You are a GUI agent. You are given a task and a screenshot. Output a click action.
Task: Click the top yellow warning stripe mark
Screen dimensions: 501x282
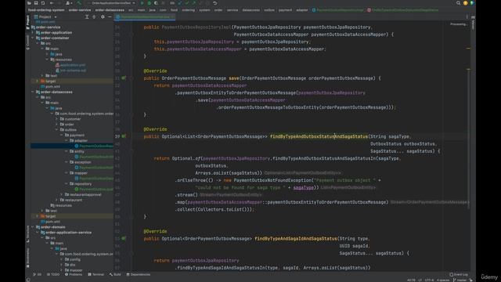tap(468, 49)
